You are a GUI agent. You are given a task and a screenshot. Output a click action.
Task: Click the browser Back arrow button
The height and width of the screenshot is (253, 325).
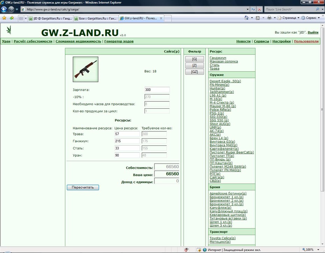coord(4,9)
